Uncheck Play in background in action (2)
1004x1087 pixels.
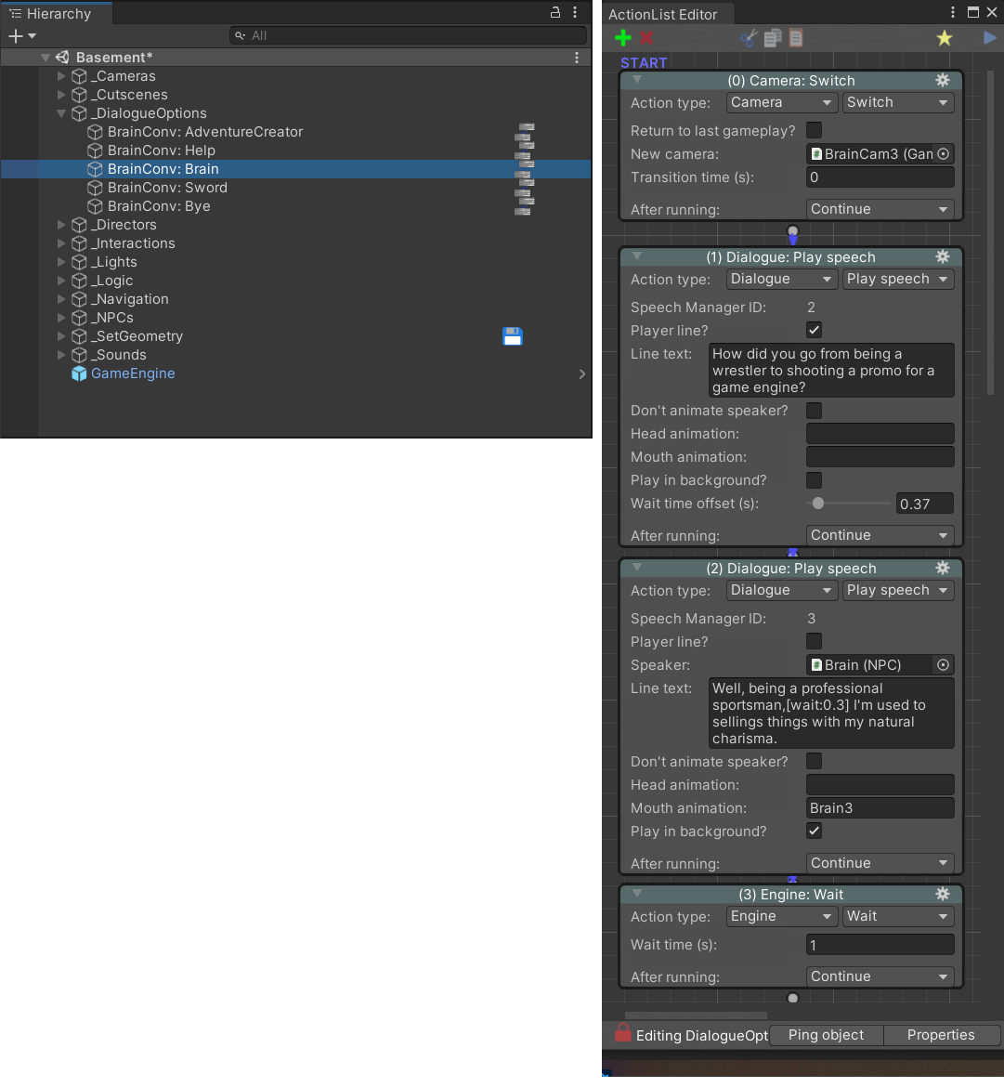[x=815, y=831]
